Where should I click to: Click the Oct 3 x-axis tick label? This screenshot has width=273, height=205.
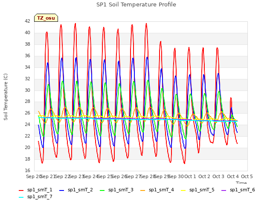click(218, 176)
